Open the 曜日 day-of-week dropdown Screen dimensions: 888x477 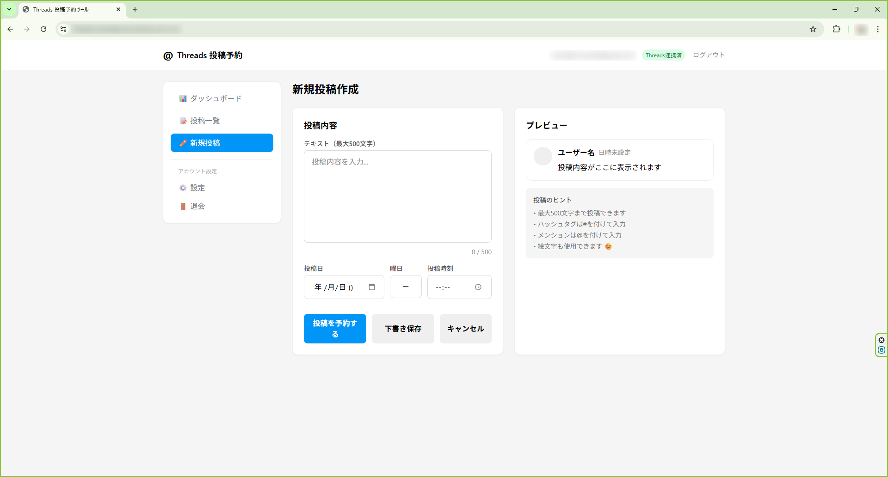(406, 287)
